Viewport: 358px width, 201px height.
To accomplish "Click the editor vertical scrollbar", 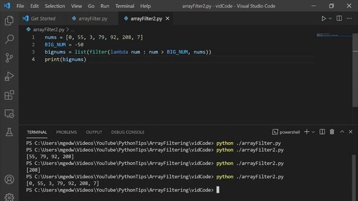I will pos(355,71).
